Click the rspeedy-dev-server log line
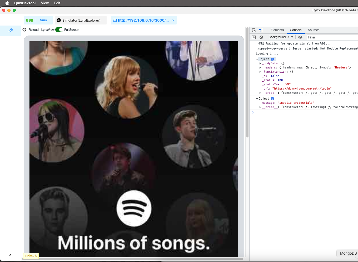 click(x=307, y=49)
